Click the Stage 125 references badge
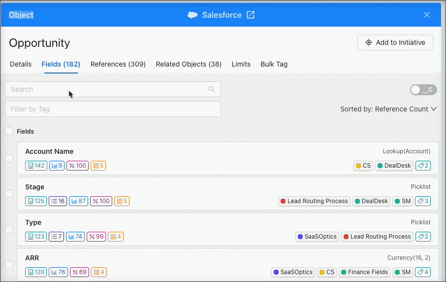Image resolution: width=446 pixels, height=282 pixels. (36, 201)
